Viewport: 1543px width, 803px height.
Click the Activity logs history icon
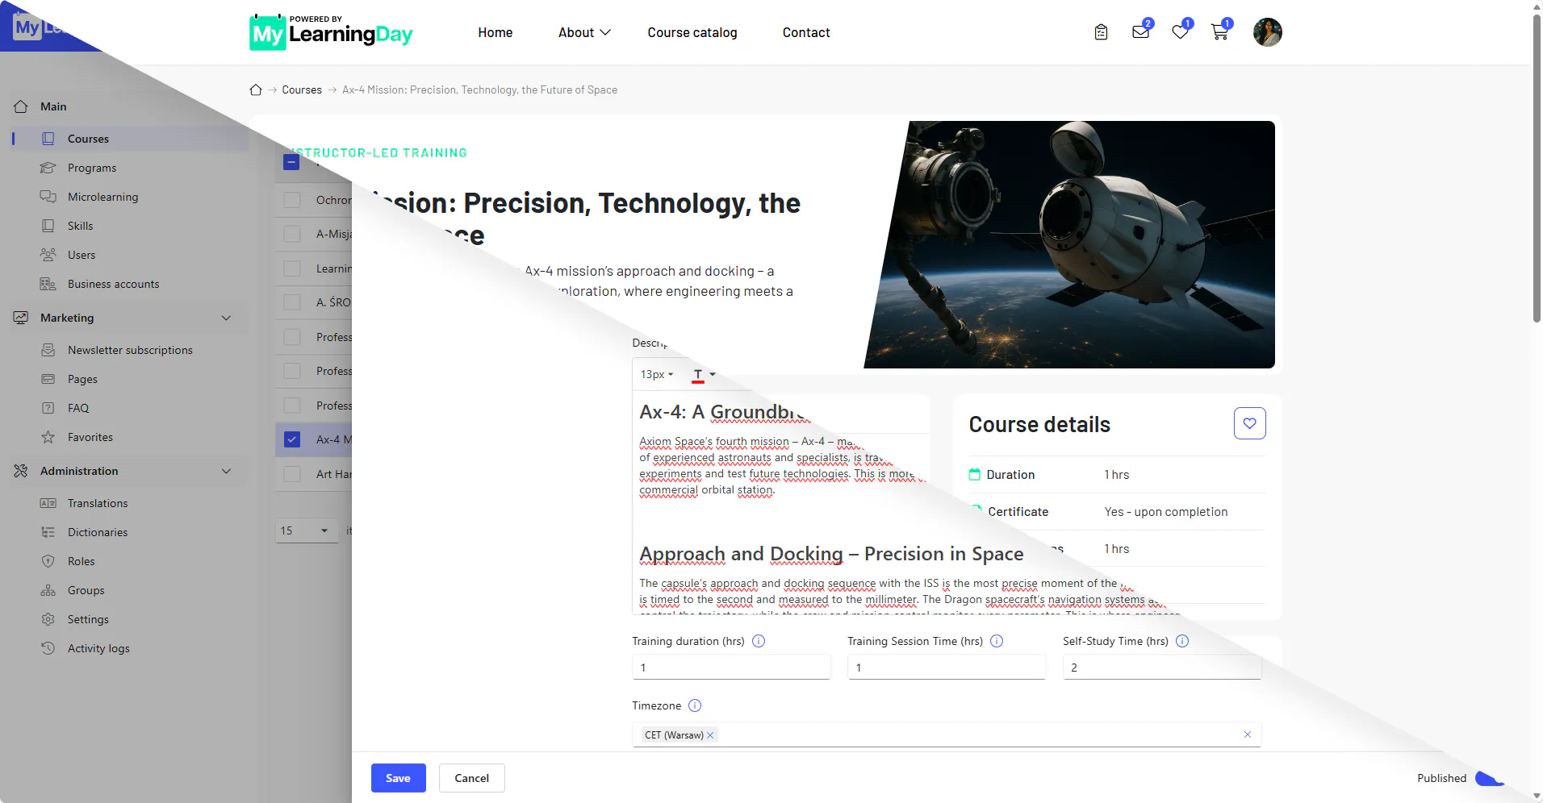pyautogui.click(x=48, y=648)
